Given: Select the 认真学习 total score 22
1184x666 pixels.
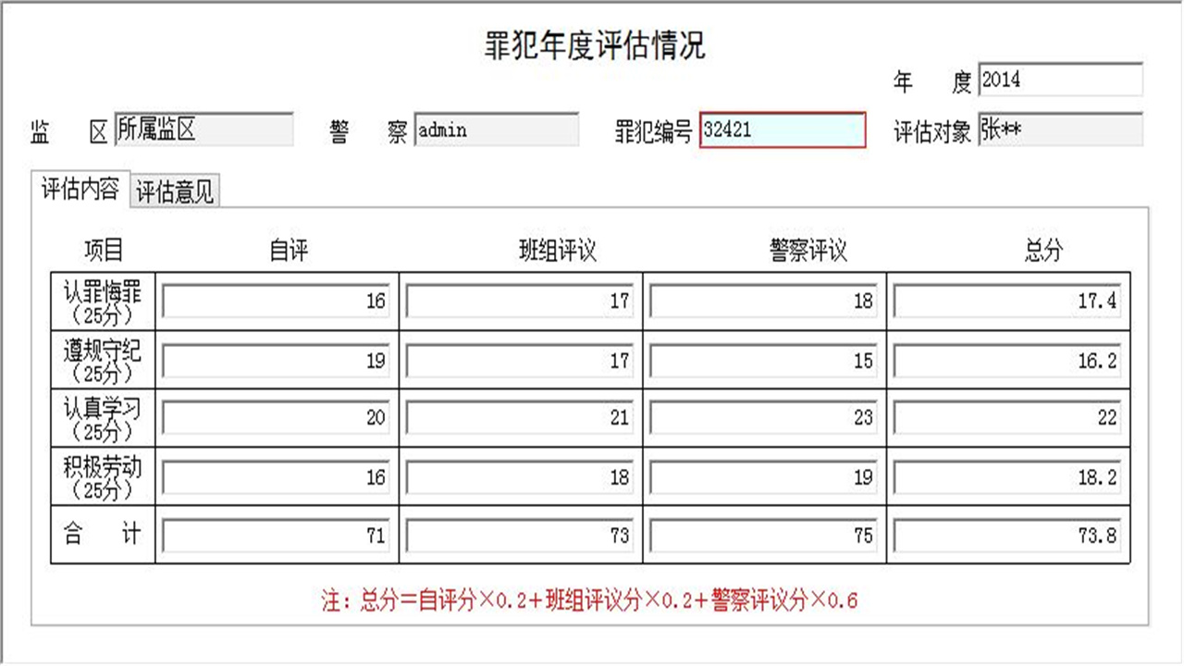Looking at the screenshot, I should click(x=1008, y=418).
